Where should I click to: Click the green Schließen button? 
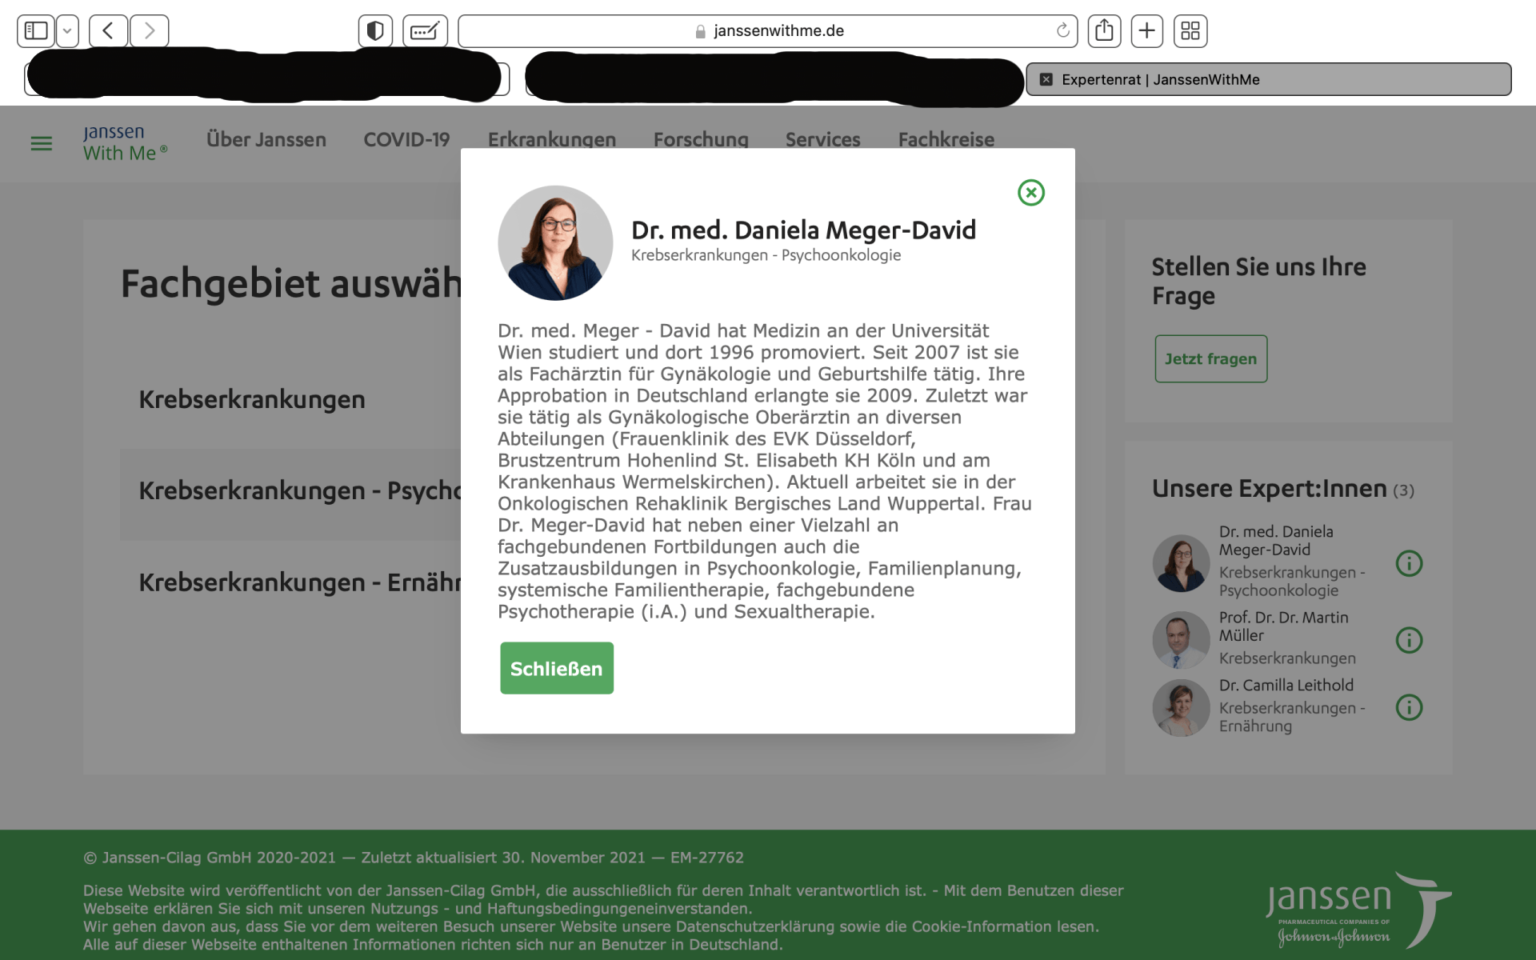click(557, 668)
